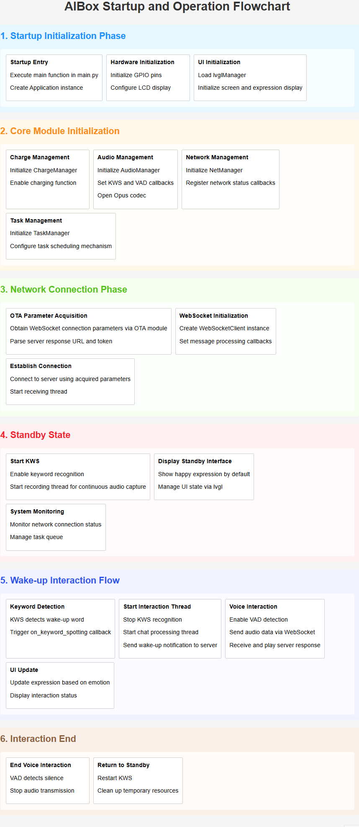
Task: Click the 'UI Initialization' card title
Action: pos(219,62)
